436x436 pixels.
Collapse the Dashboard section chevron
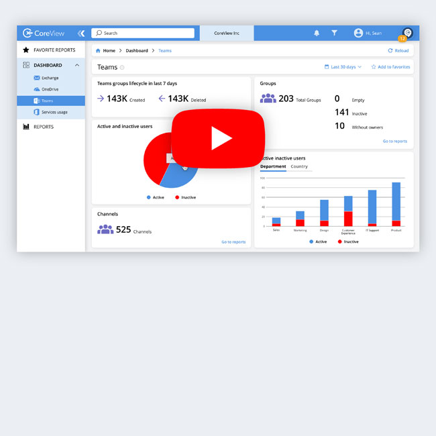tap(77, 65)
